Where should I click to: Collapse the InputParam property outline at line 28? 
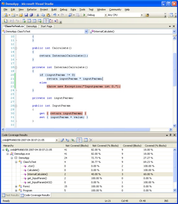pyautogui.click(x=16, y=106)
